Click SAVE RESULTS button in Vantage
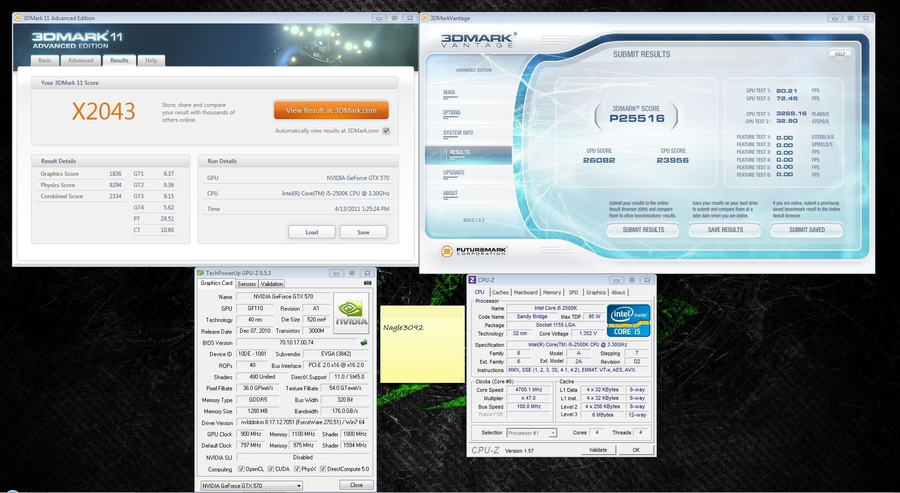 [x=725, y=230]
